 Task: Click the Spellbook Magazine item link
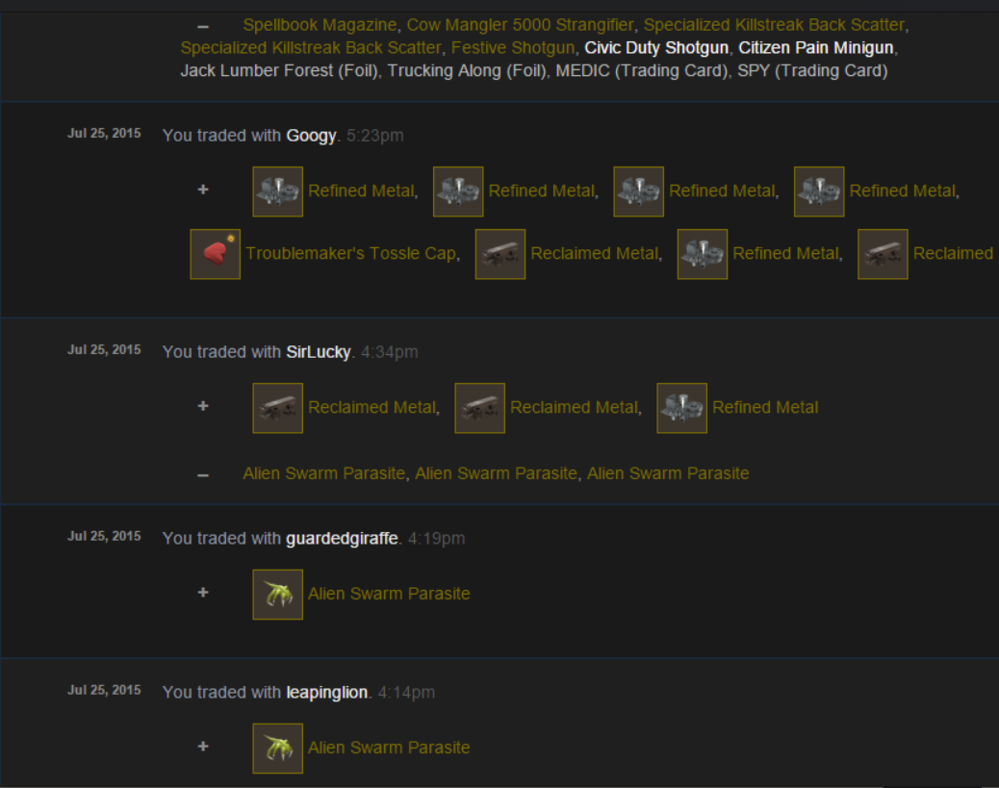[x=320, y=25]
